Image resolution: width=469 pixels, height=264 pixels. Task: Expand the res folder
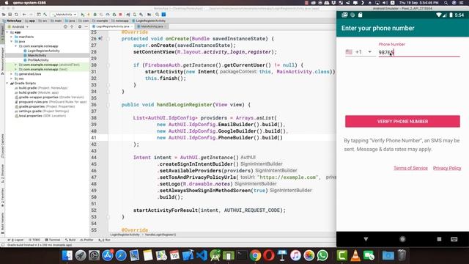click(x=12, y=78)
